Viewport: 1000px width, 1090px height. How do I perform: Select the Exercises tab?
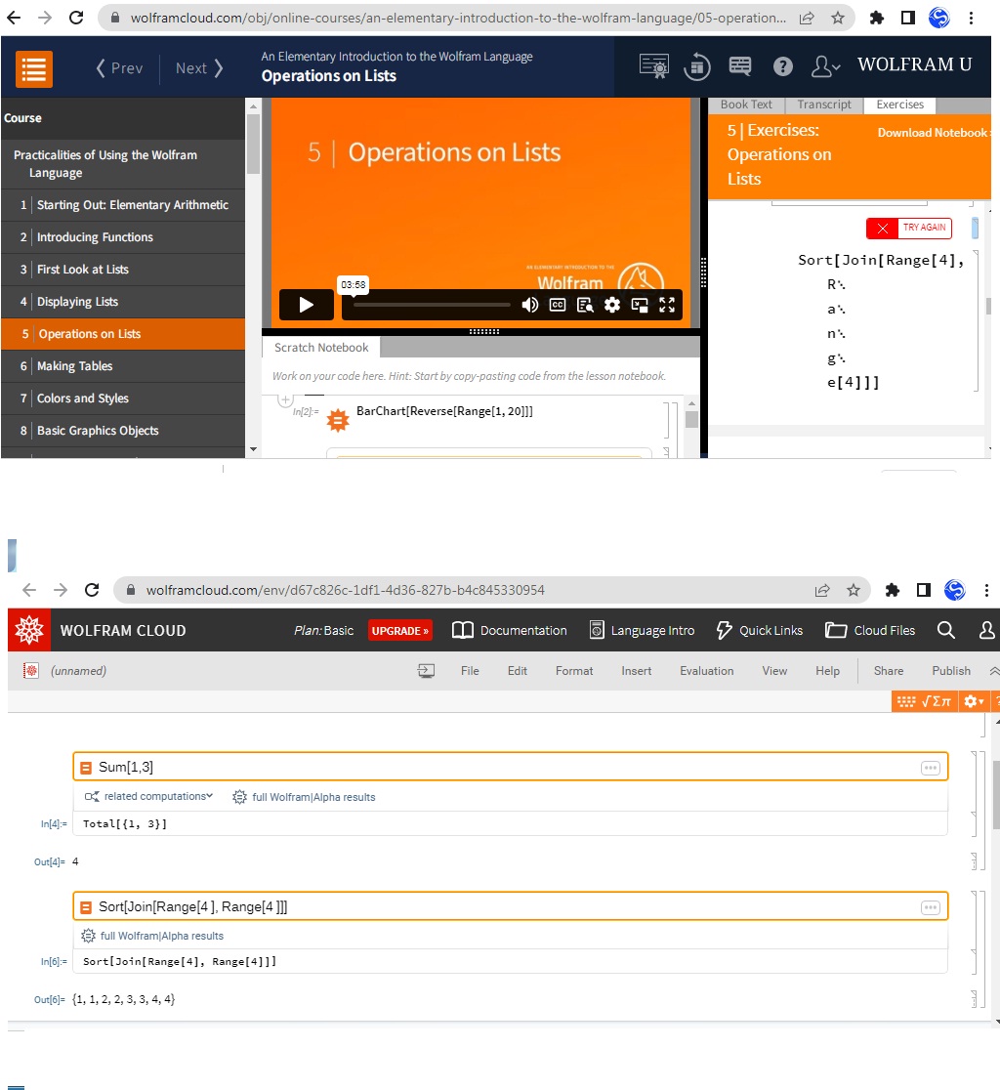click(x=900, y=105)
